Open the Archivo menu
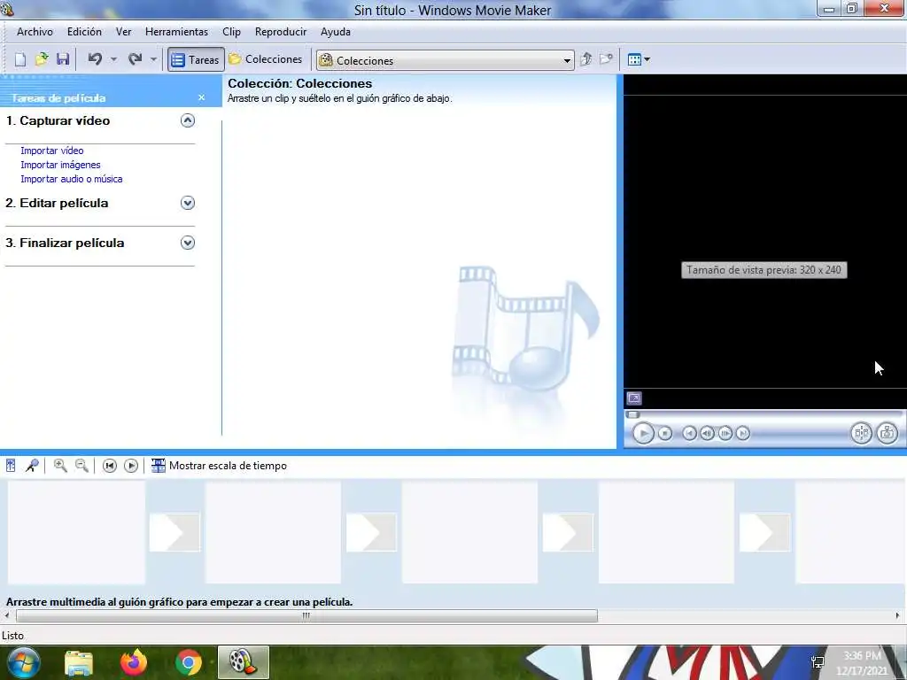Screen dimensions: 907x680 pyautogui.click(x=35, y=32)
